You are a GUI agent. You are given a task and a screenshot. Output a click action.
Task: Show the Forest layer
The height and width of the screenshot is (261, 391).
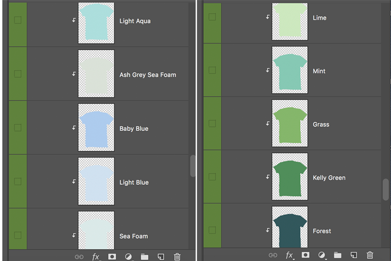212,230
